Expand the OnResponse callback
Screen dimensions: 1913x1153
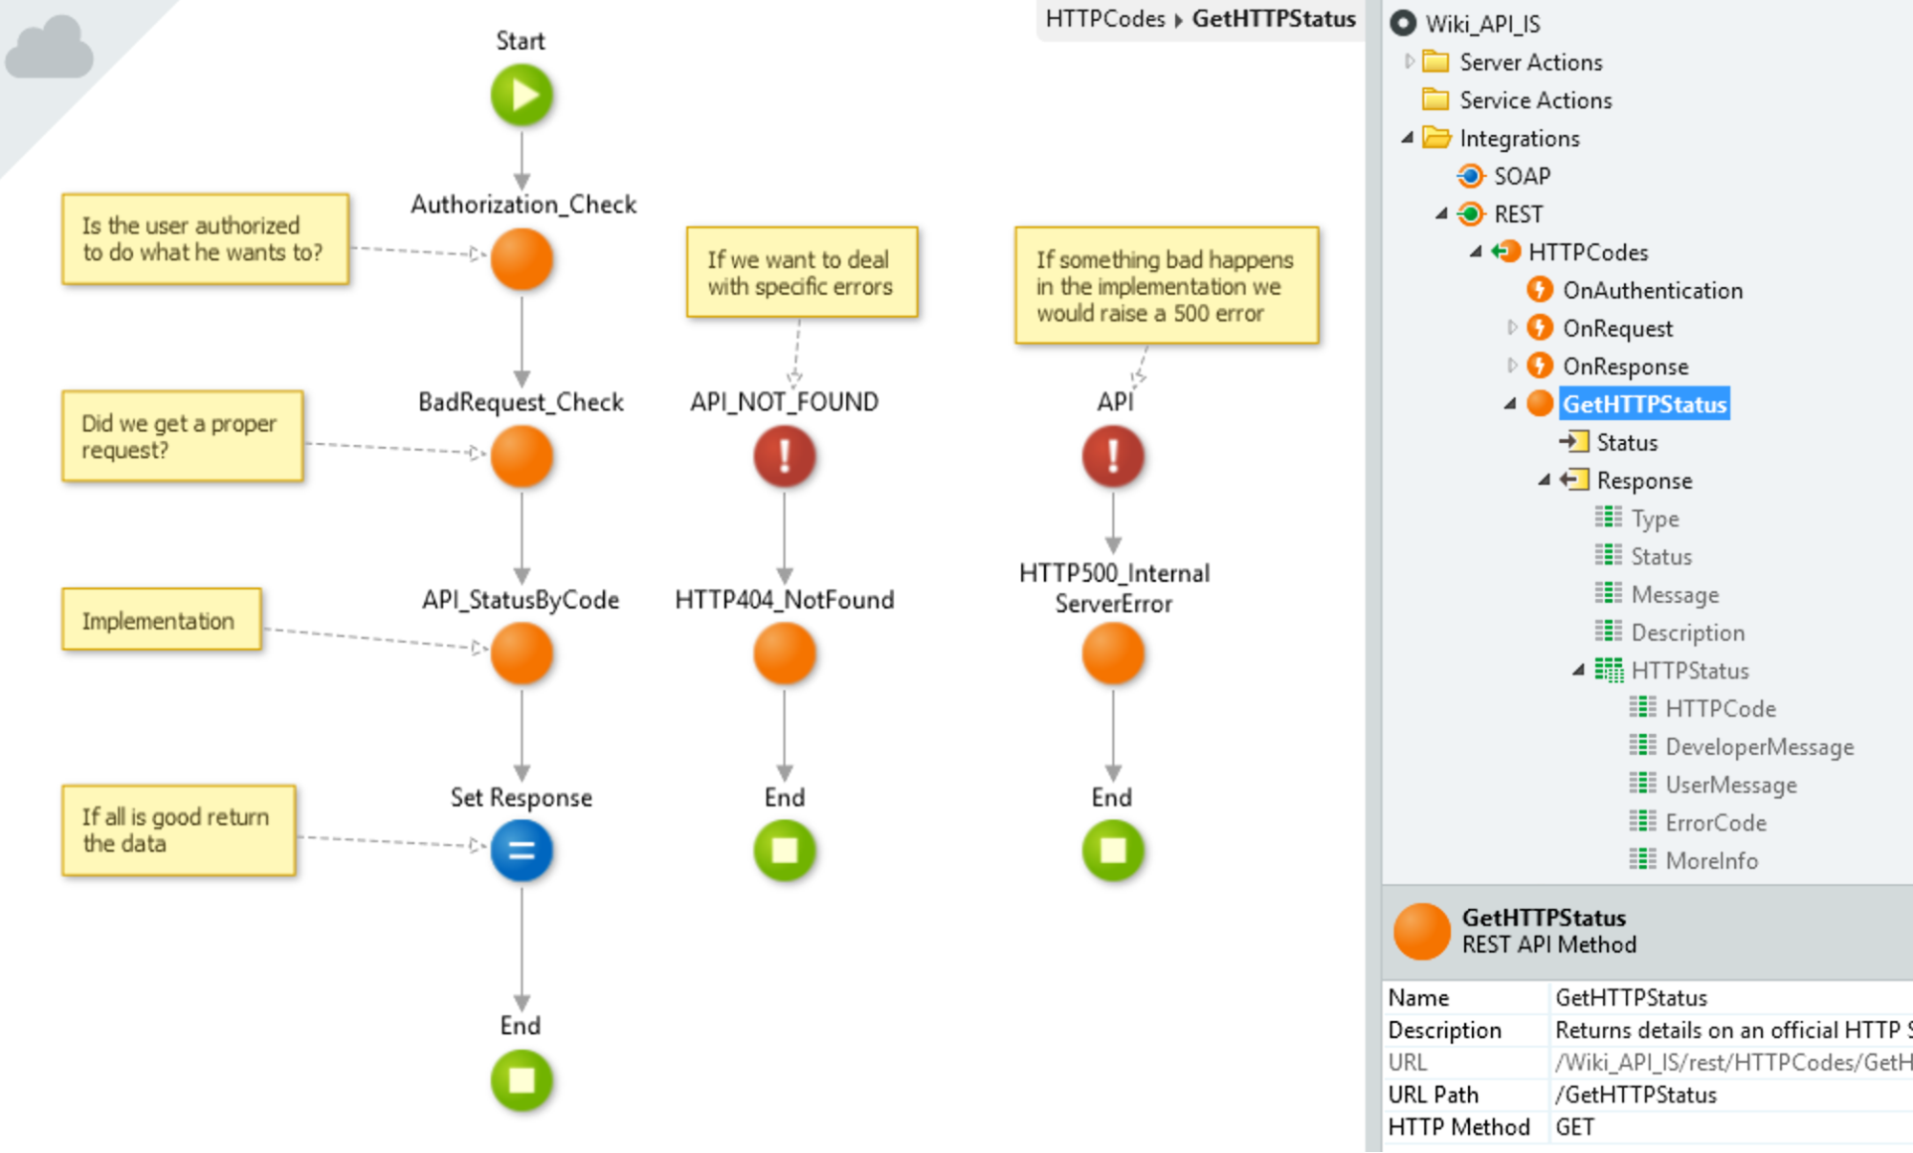pyautogui.click(x=1511, y=366)
